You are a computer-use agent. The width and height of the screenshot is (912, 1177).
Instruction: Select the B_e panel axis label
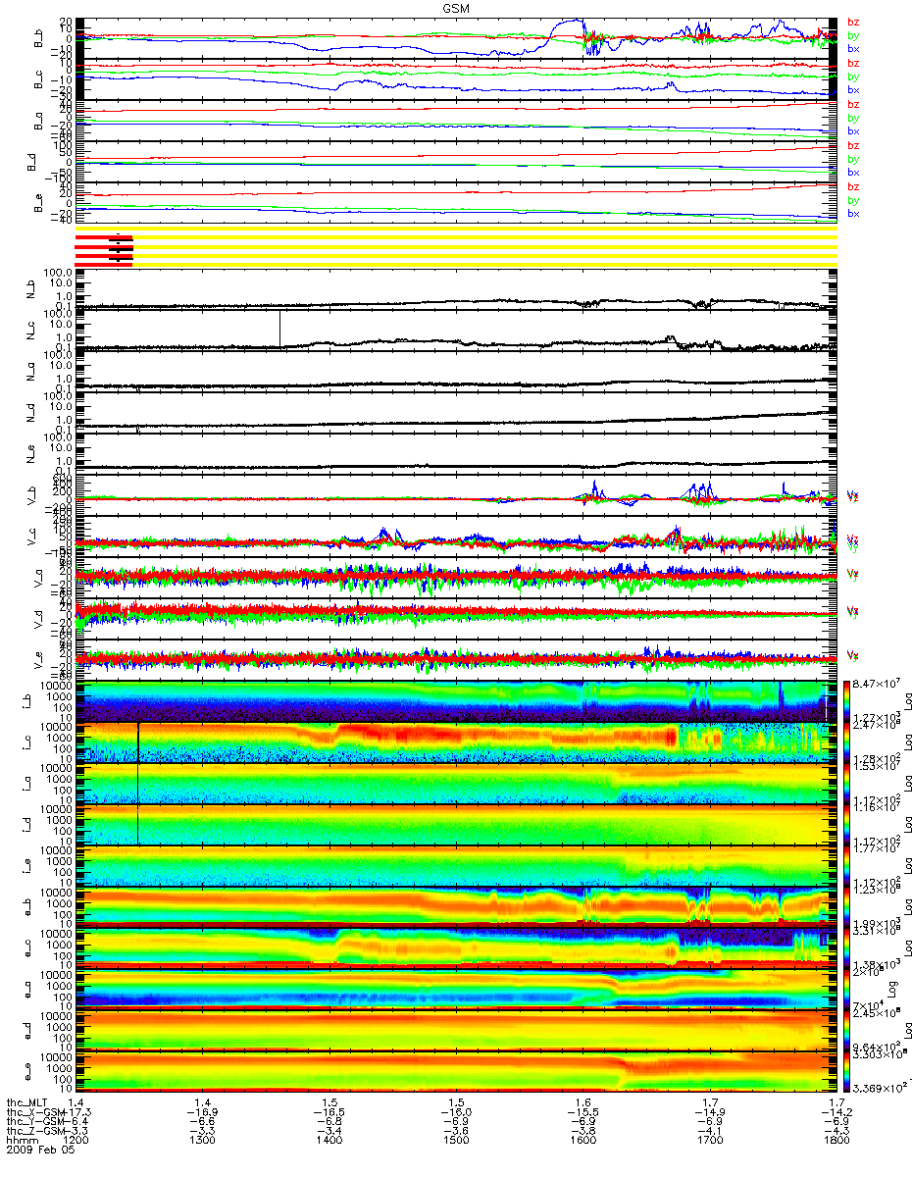37,203
